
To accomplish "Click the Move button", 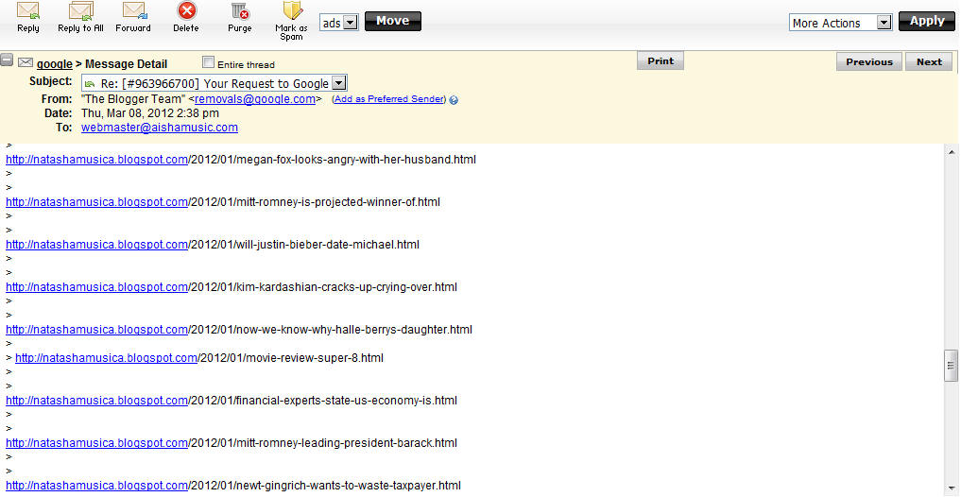I will 393,21.
